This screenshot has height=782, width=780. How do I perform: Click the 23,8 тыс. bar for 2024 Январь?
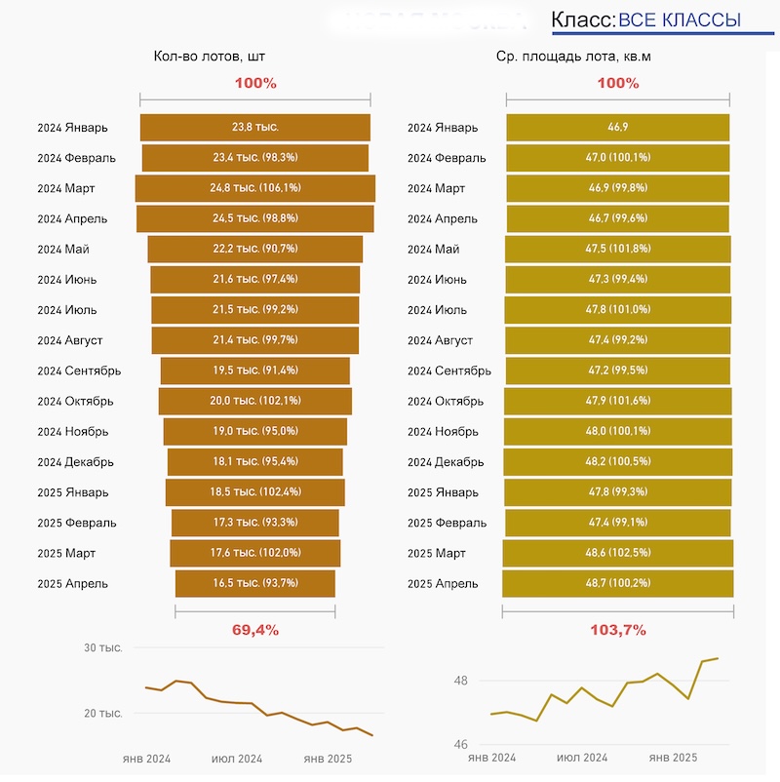coord(254,128)
